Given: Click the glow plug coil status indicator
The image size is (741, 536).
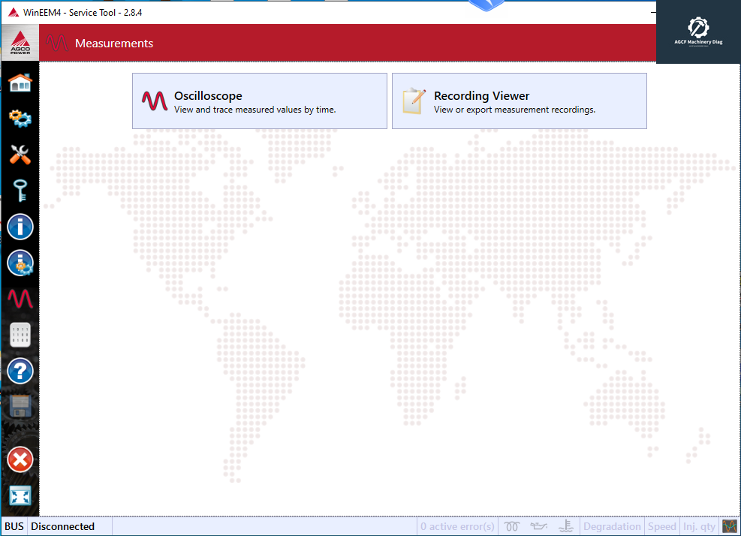Looking at the screenshot, I should tap(513, 526).
